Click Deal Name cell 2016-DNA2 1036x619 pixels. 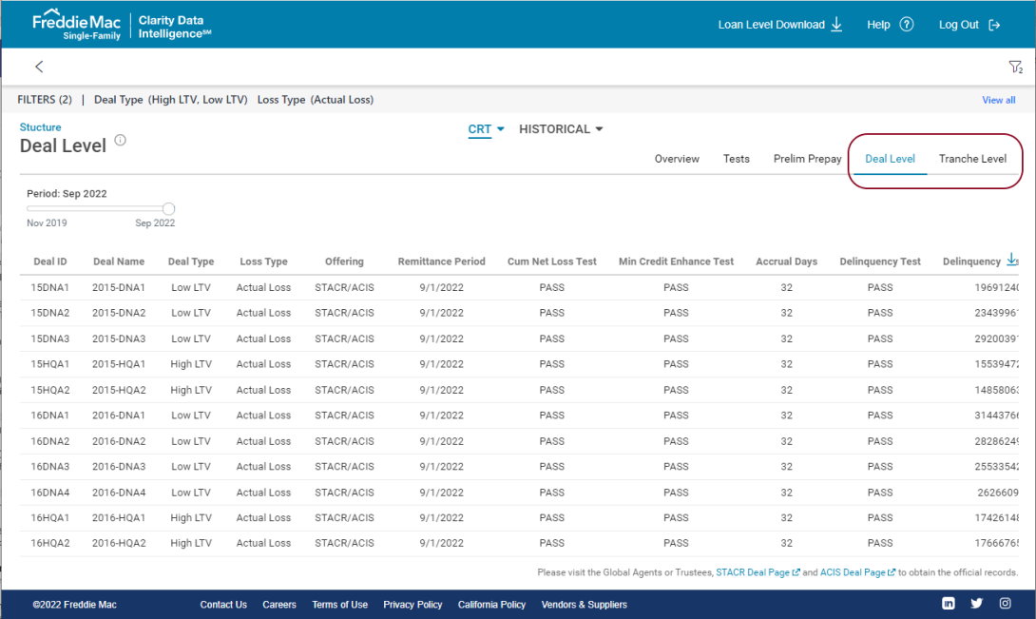pyautogui.click(x=119, y=441)
